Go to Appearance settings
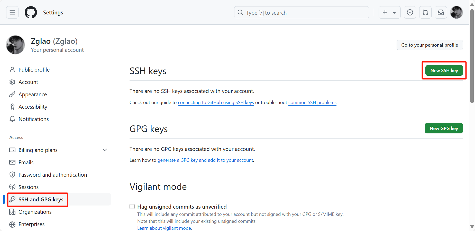 click(x=33, y=95)
